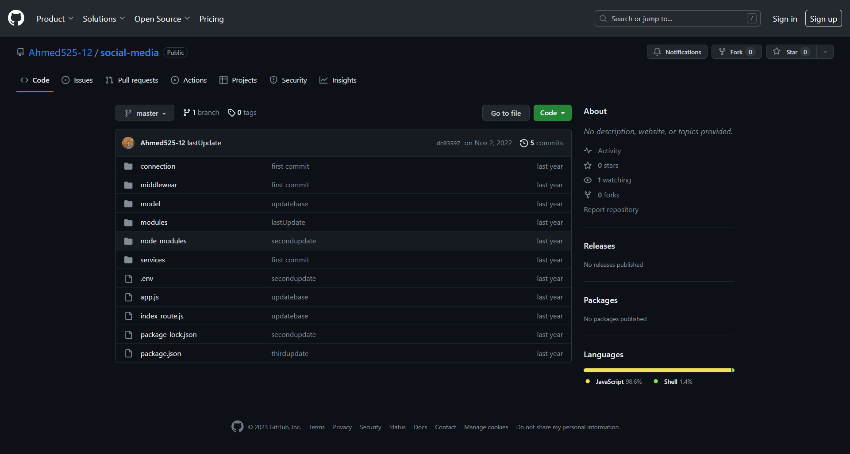Click the Ahmed525-12 avatar thumbnail
850x454 pixels.
click(x=128, y=143)
